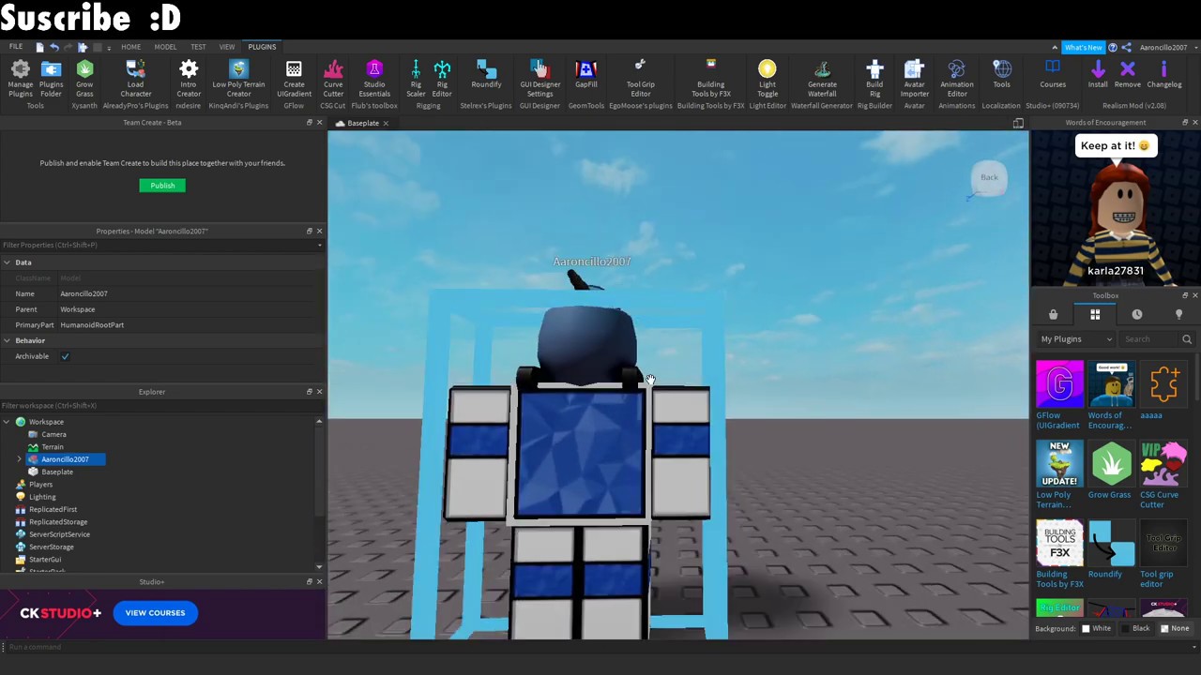Open Aaroncillo2007 account menu
Viewport: 1201px width, 675px height.
(1167, 47)
